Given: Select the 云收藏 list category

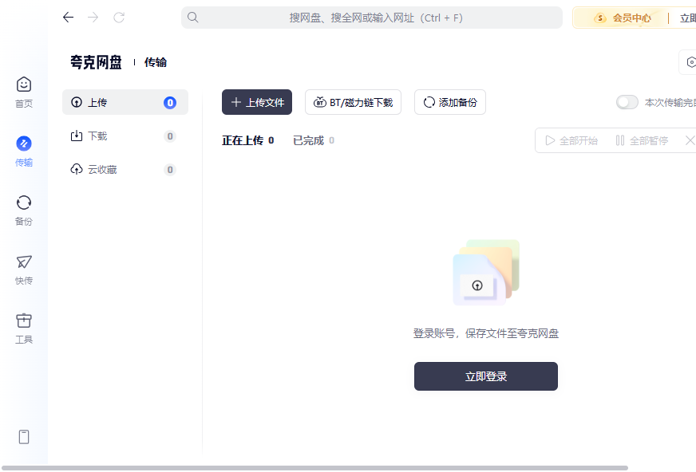Looking at the screenshot, I should tap(125, 170).
